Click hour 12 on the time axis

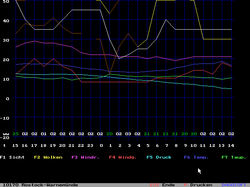pyautogui.click(x=212, y=145)
